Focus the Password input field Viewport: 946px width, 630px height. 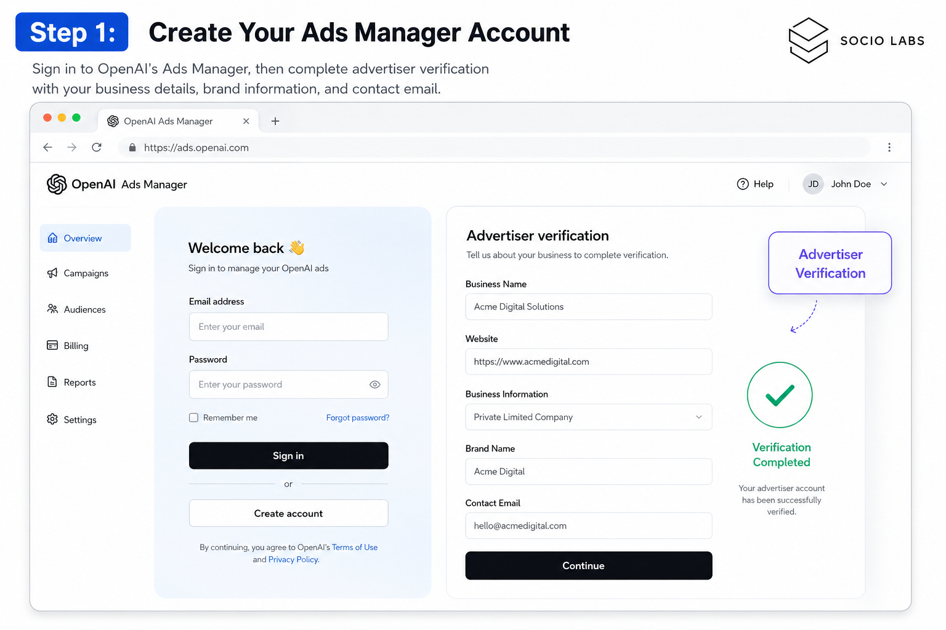click(x=288, y=385)
